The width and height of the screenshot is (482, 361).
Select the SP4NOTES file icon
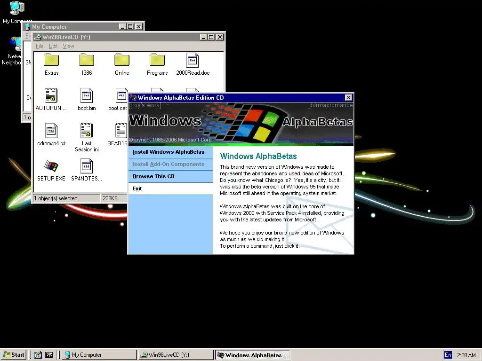(x=87, y=166)
